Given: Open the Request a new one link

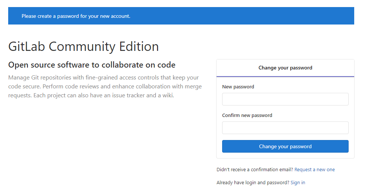Looking at the screenshot, I should click(314, 170).
